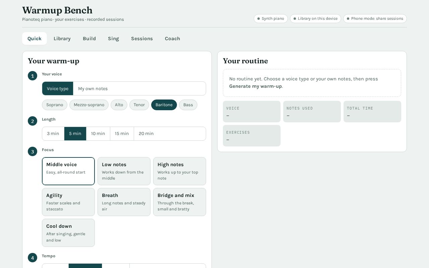
Task: Select the Agility focus card
Action: (68, 202)
